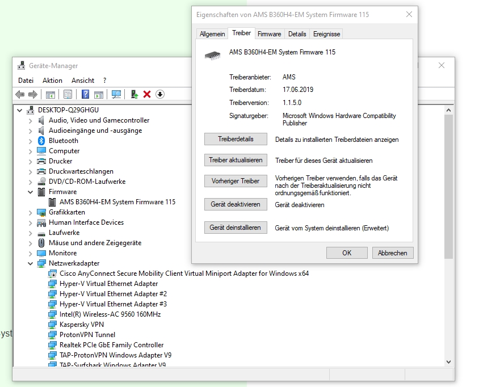Click Gerät deaktivieren button

(x=236, y=204)
